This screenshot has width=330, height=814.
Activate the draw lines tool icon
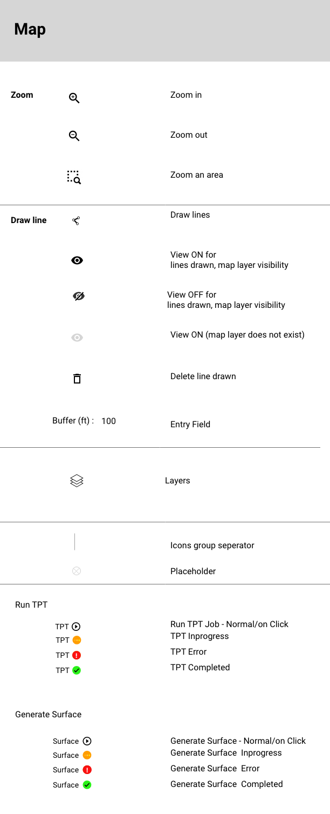point(76,220)
